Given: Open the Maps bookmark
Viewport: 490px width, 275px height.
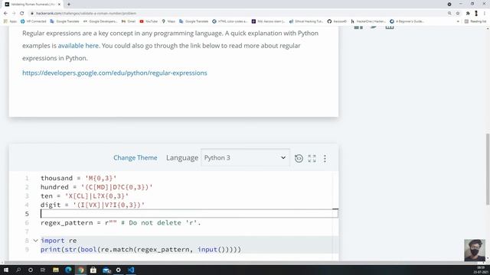Looking at the screenshot, I should coord(168,21).
